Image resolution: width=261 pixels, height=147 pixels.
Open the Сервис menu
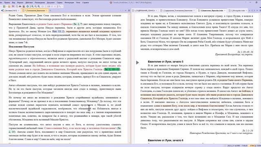click(60, 3)
